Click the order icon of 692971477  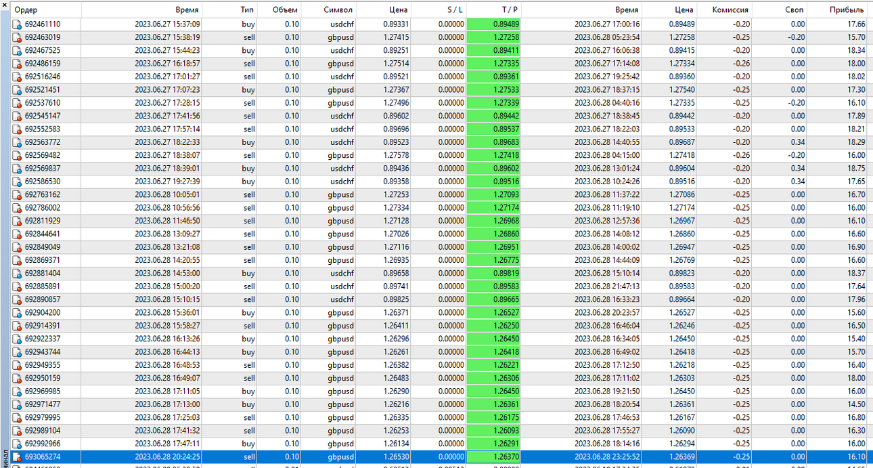point(17,404)
